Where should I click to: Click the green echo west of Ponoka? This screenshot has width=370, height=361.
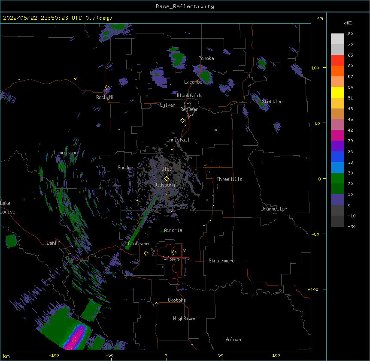(x=178, y=58)
